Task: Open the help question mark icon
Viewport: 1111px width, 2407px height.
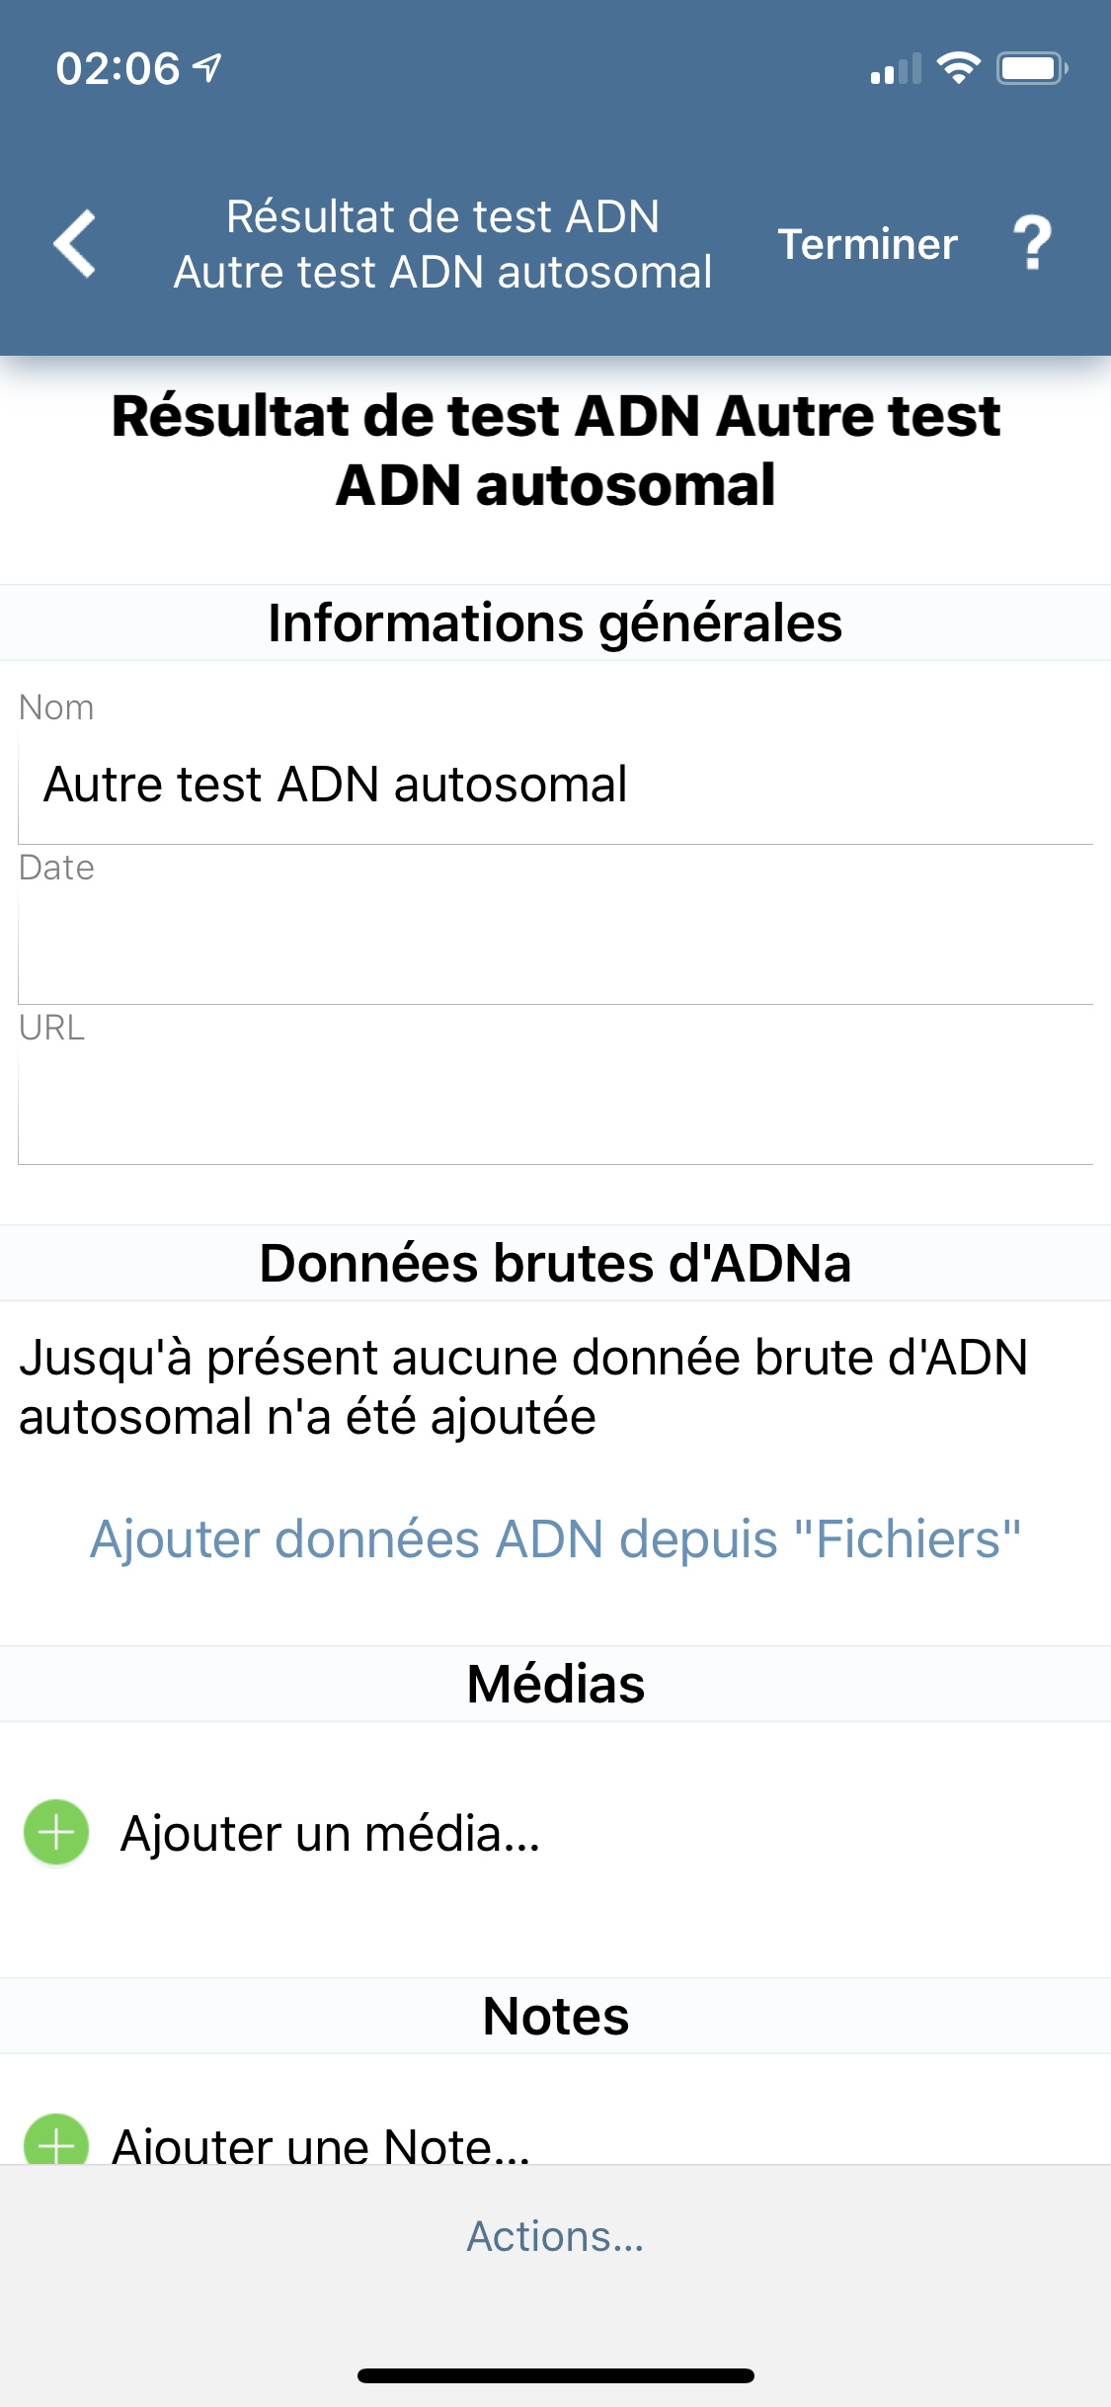Action: click(x=1033, y=243)
